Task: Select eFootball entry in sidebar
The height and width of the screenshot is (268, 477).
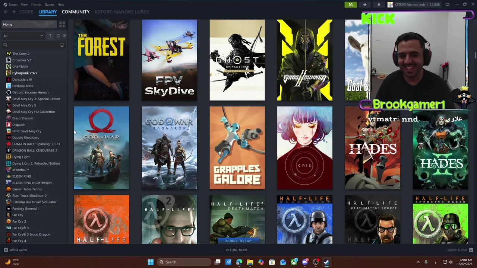Action: click(20, 170)
